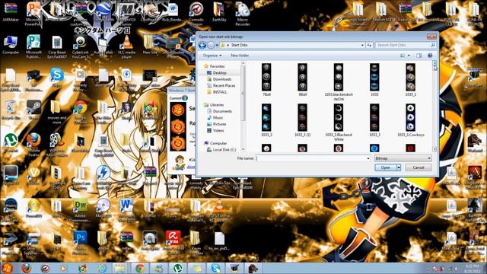Screen dimensions: 487x274
Task: Click the navigation pane scroll down arrow
Action: coord(243,149)
